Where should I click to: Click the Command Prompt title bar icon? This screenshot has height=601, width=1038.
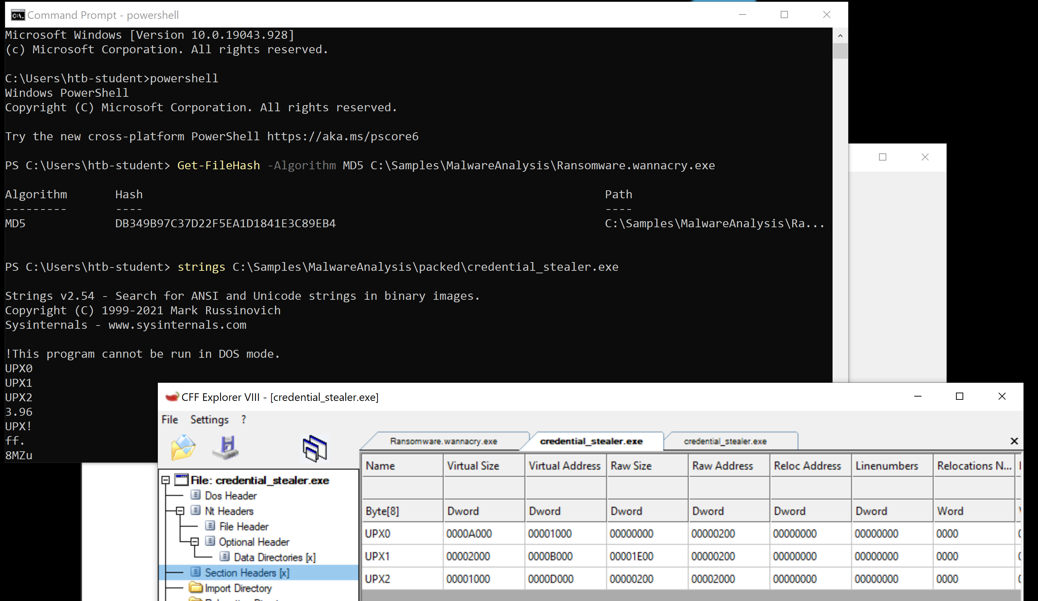[18, 15]
